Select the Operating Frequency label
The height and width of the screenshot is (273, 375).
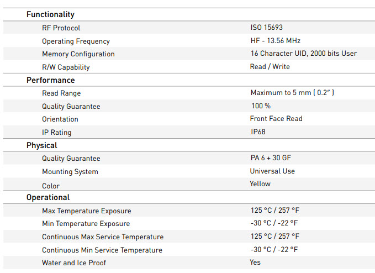[x=76, y=41]
